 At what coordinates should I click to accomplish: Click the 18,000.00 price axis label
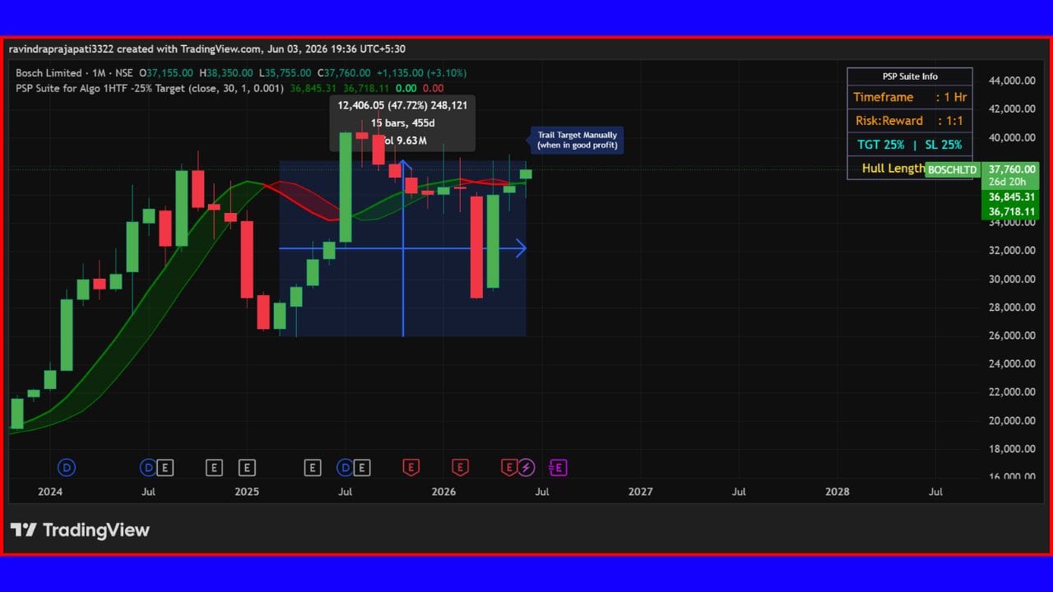click(1012, 449)
